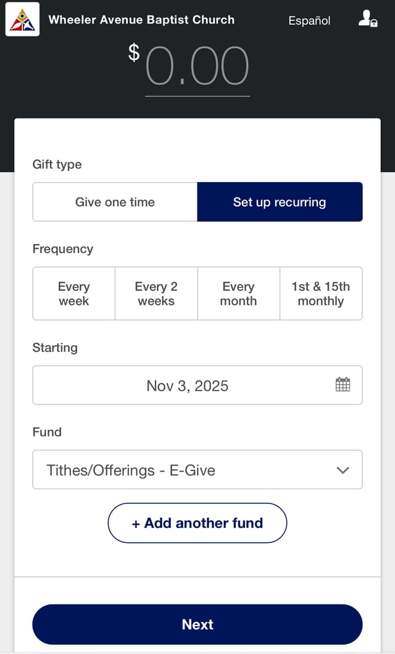Click the Fund dropdown chevron arrow

point(343,470)
